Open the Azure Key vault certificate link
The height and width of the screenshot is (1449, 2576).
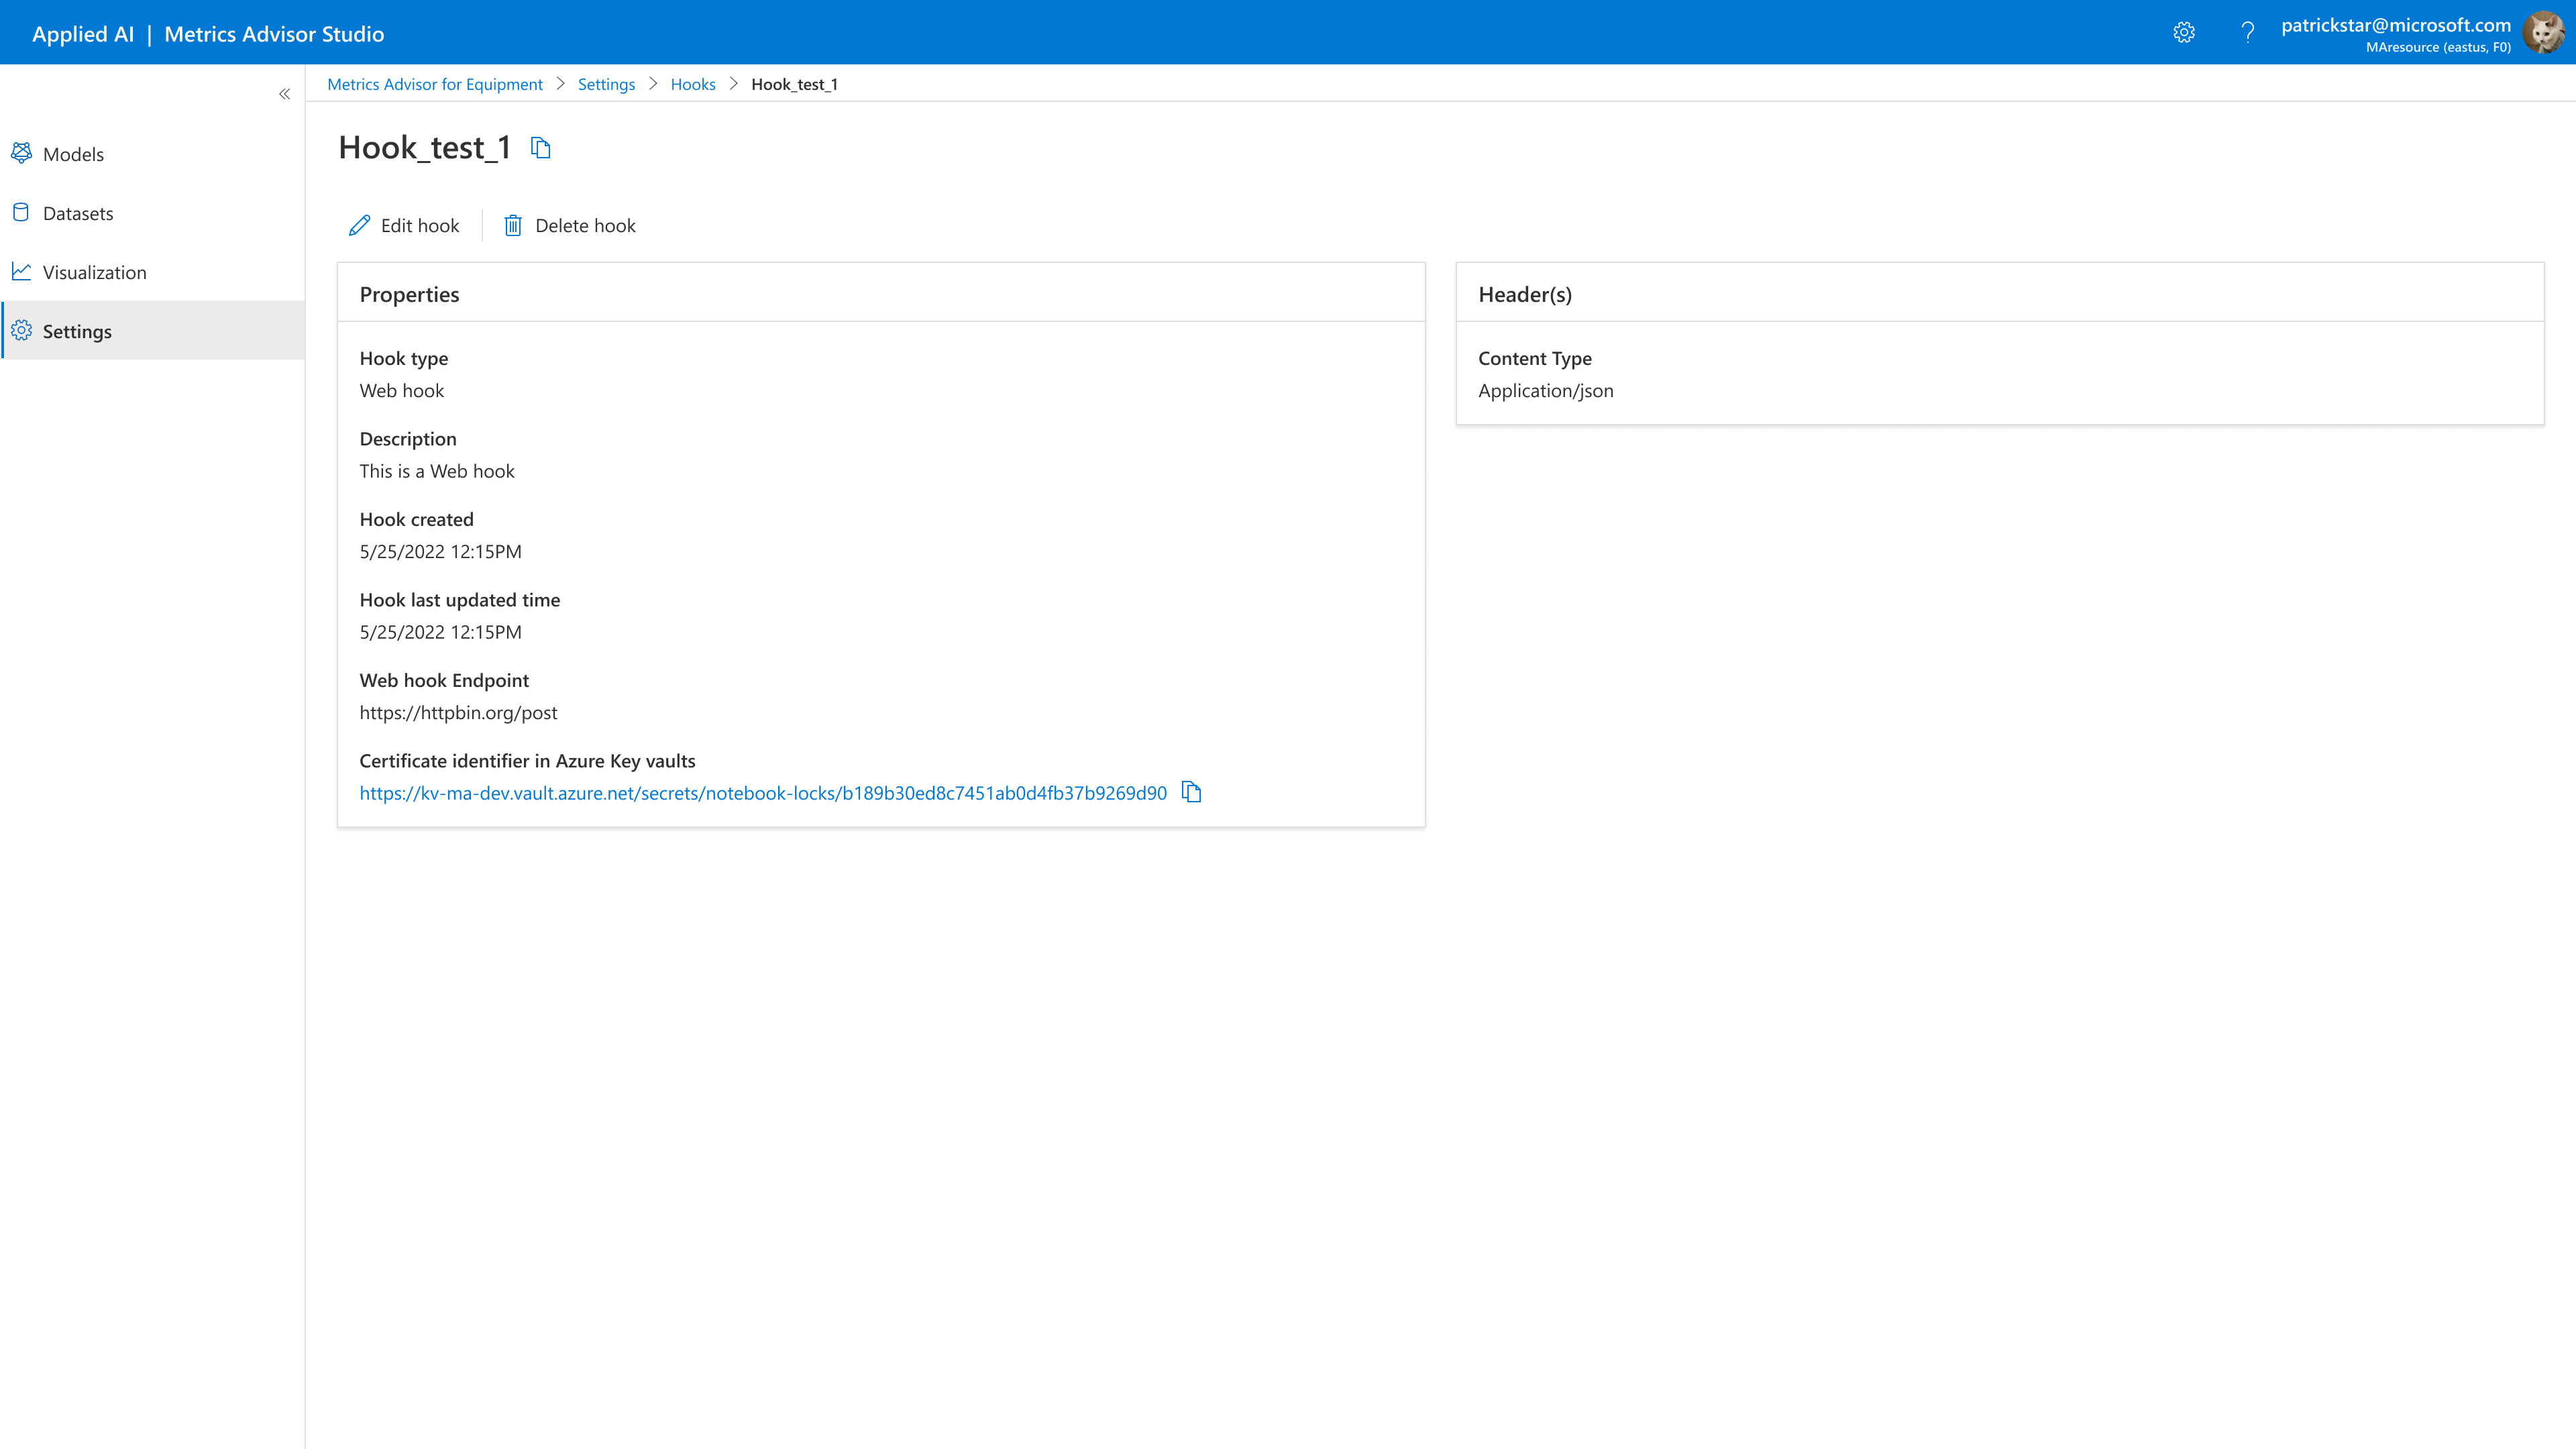(763, 793)
